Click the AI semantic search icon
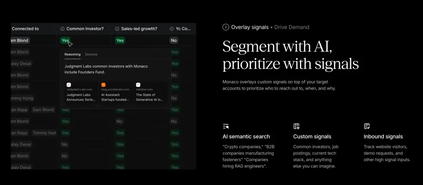Image resolution: width=423 pixels, height=185 pixels. (226, 126)
